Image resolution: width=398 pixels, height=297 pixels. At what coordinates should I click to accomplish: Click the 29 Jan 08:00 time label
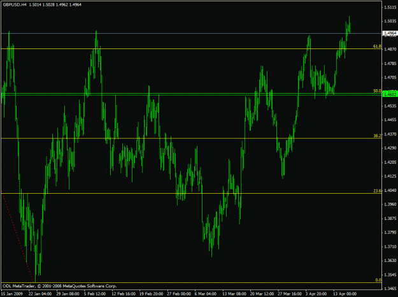pyautogui.click(x=68, y=294)
